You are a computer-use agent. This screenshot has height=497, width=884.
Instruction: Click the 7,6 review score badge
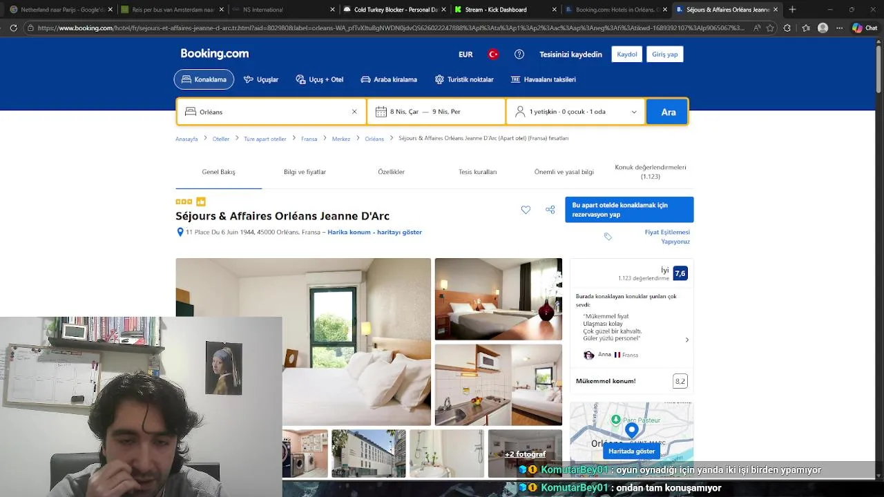680,273
